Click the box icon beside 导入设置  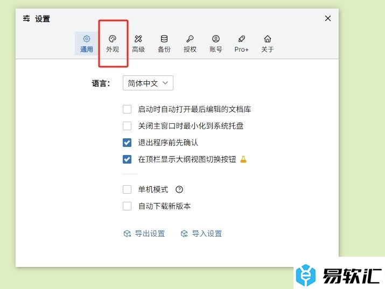coord(184,234)
